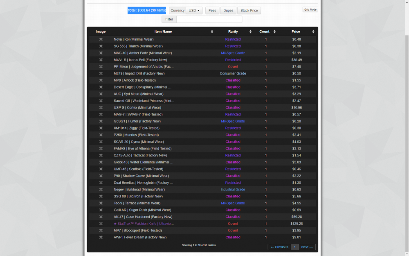Click the Showing 1 to 30 entries text
The width and height of the screenshot is (409, 256).
(x=199, y=245)
